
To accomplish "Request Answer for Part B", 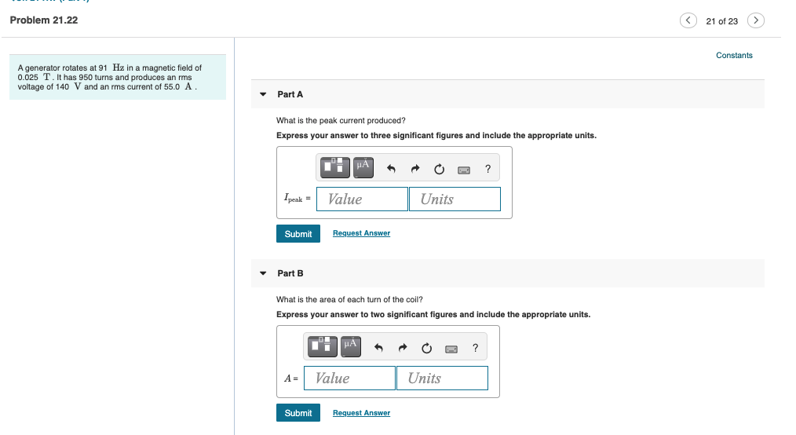I will pos(361,413).
